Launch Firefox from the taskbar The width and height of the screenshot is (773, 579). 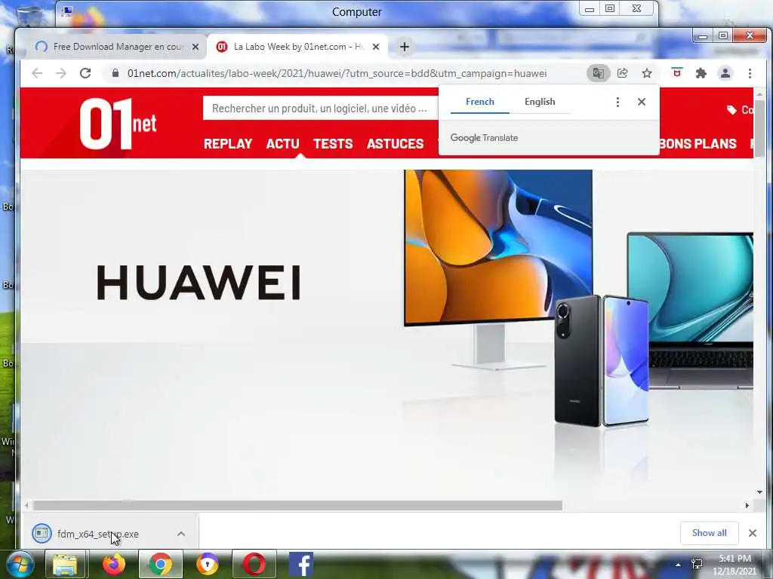(x=113, y=564)
